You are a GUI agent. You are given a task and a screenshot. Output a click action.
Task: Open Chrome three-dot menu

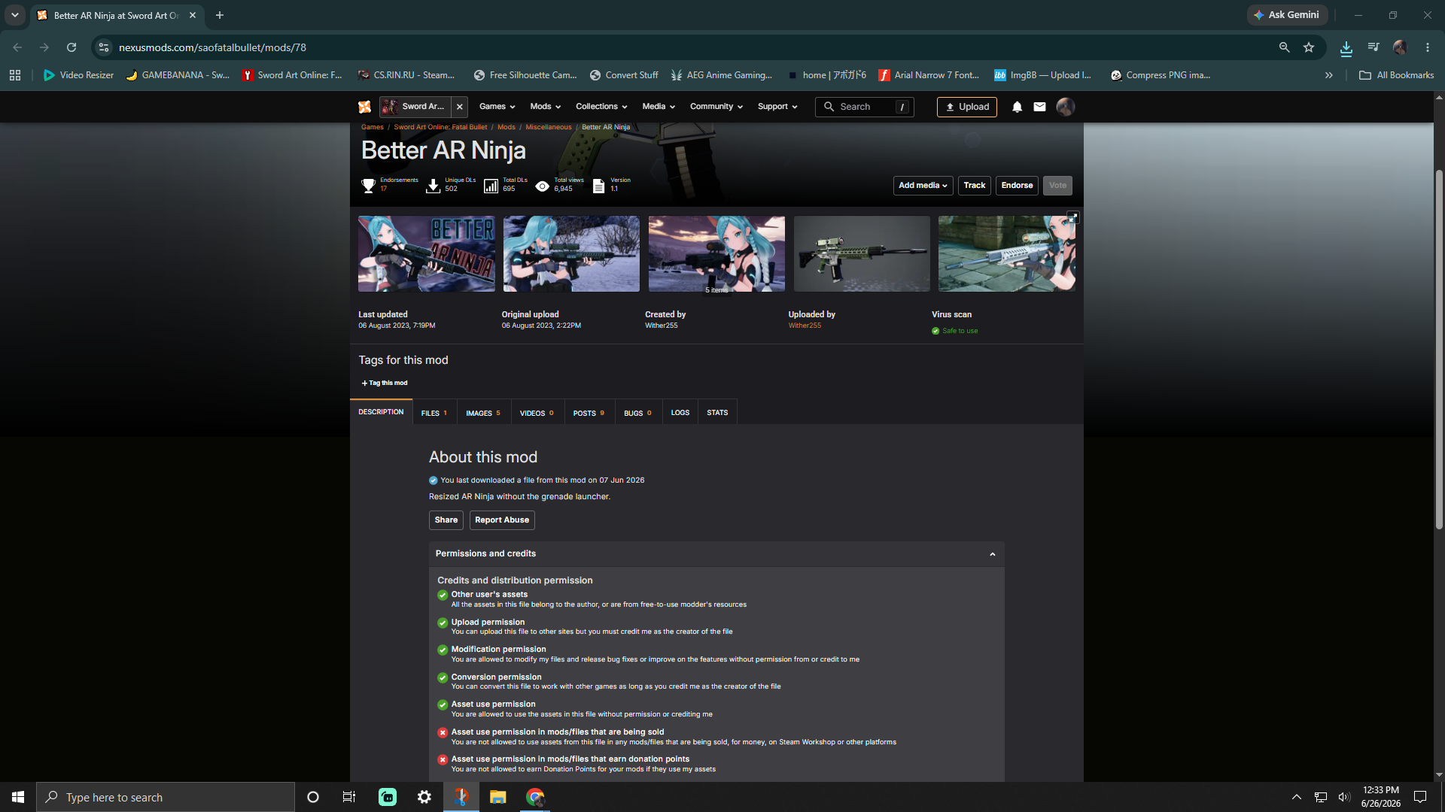[1428, 47]
